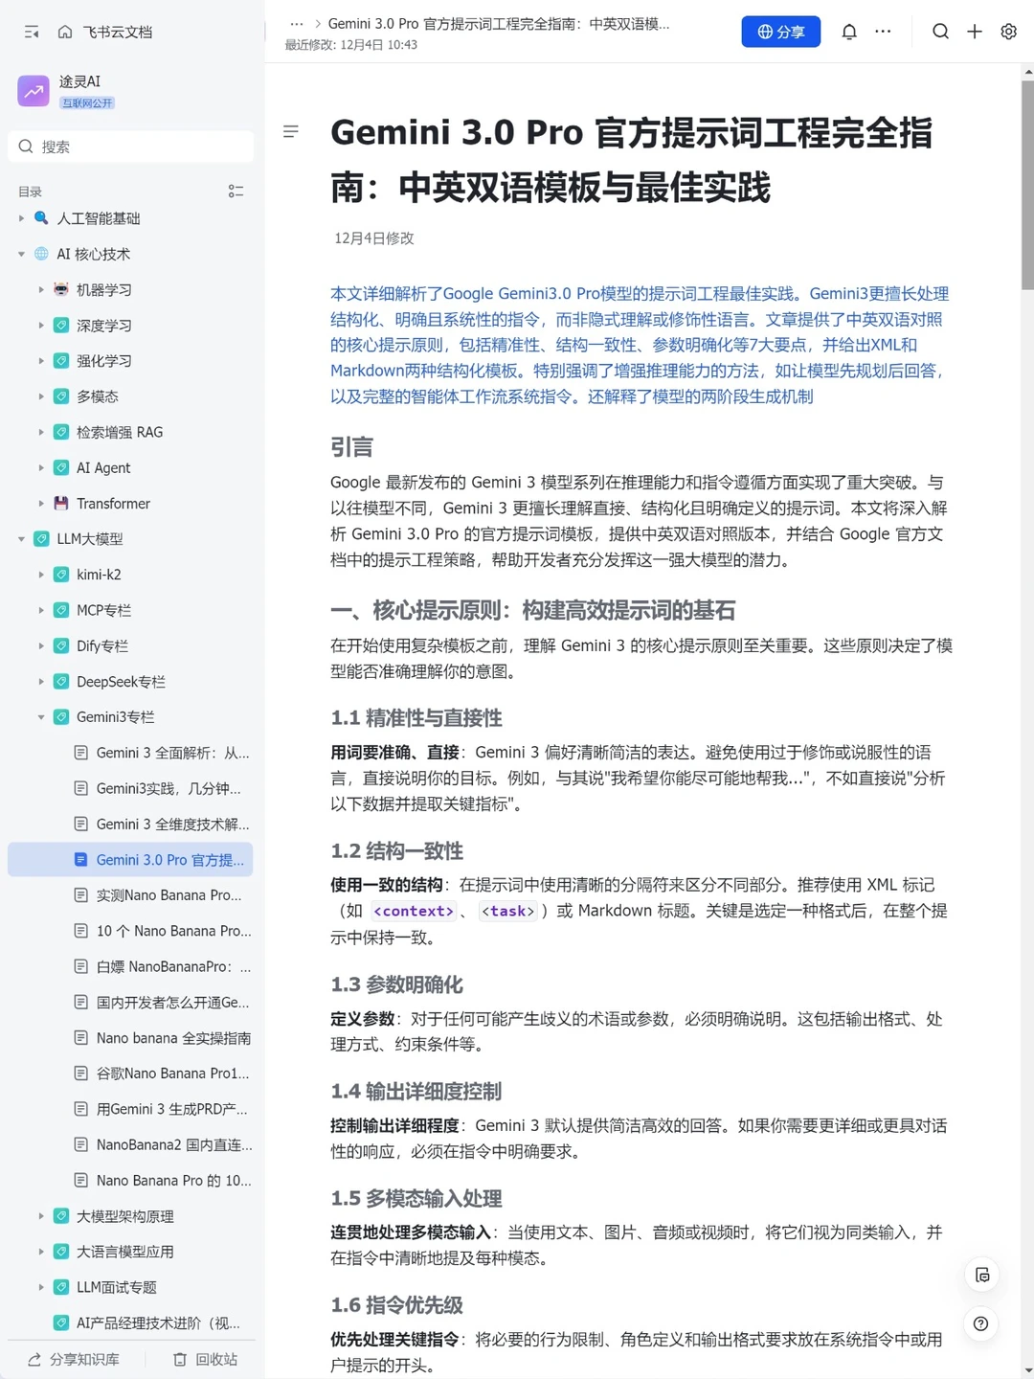The width and height of the screenshot is (1034, 1379).
Task: Open the help question mark button
Action: pyautogui.click(x=981, y=1323)
